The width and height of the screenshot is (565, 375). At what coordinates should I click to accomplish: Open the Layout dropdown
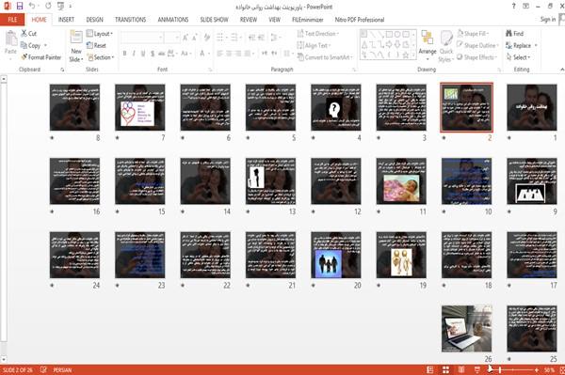point(100,34)
